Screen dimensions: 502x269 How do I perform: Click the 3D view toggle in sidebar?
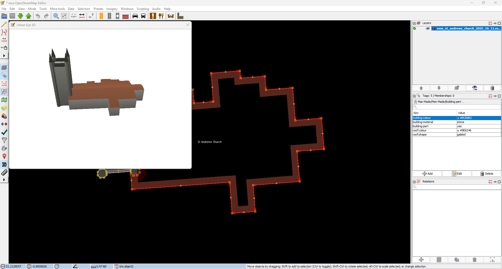4,164
